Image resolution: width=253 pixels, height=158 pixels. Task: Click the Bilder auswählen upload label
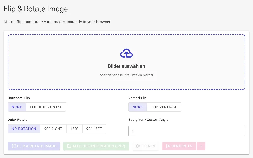[x=126, y=66]
